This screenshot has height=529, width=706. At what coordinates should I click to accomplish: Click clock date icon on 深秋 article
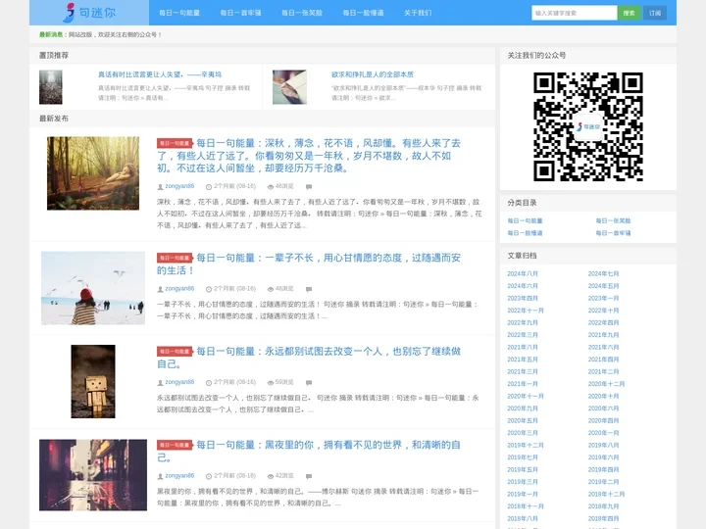(209, 187)
